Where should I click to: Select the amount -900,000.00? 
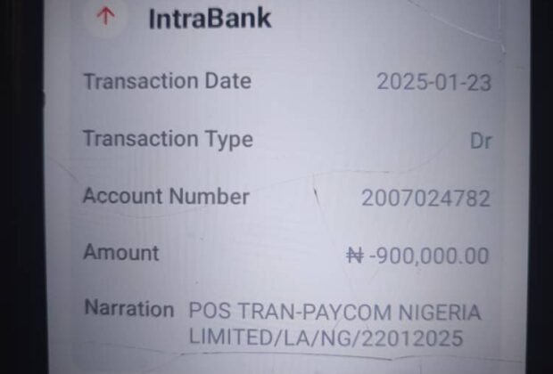(x=429, y=256)
